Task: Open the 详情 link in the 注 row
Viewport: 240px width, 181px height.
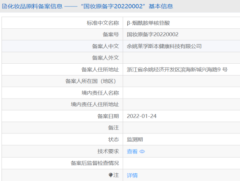Action: [x=132, y=175]
